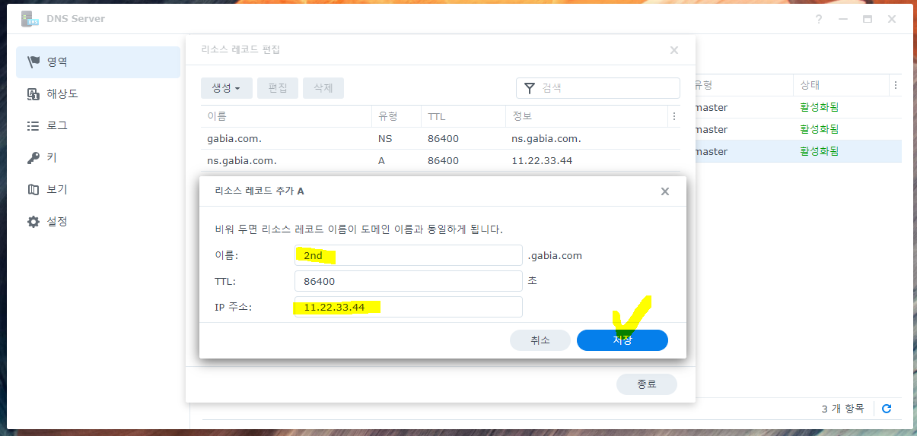Open the 보기 (Views) sidebar section

(x=98, y=190)
